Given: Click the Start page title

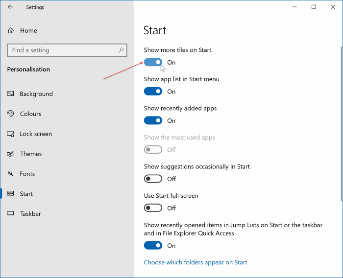Looking at the screenshot, I should (155, 30).
